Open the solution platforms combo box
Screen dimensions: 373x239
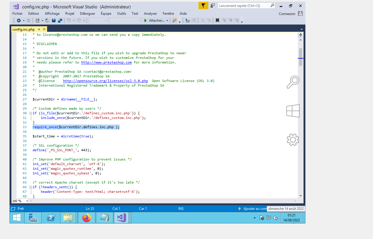125,20
